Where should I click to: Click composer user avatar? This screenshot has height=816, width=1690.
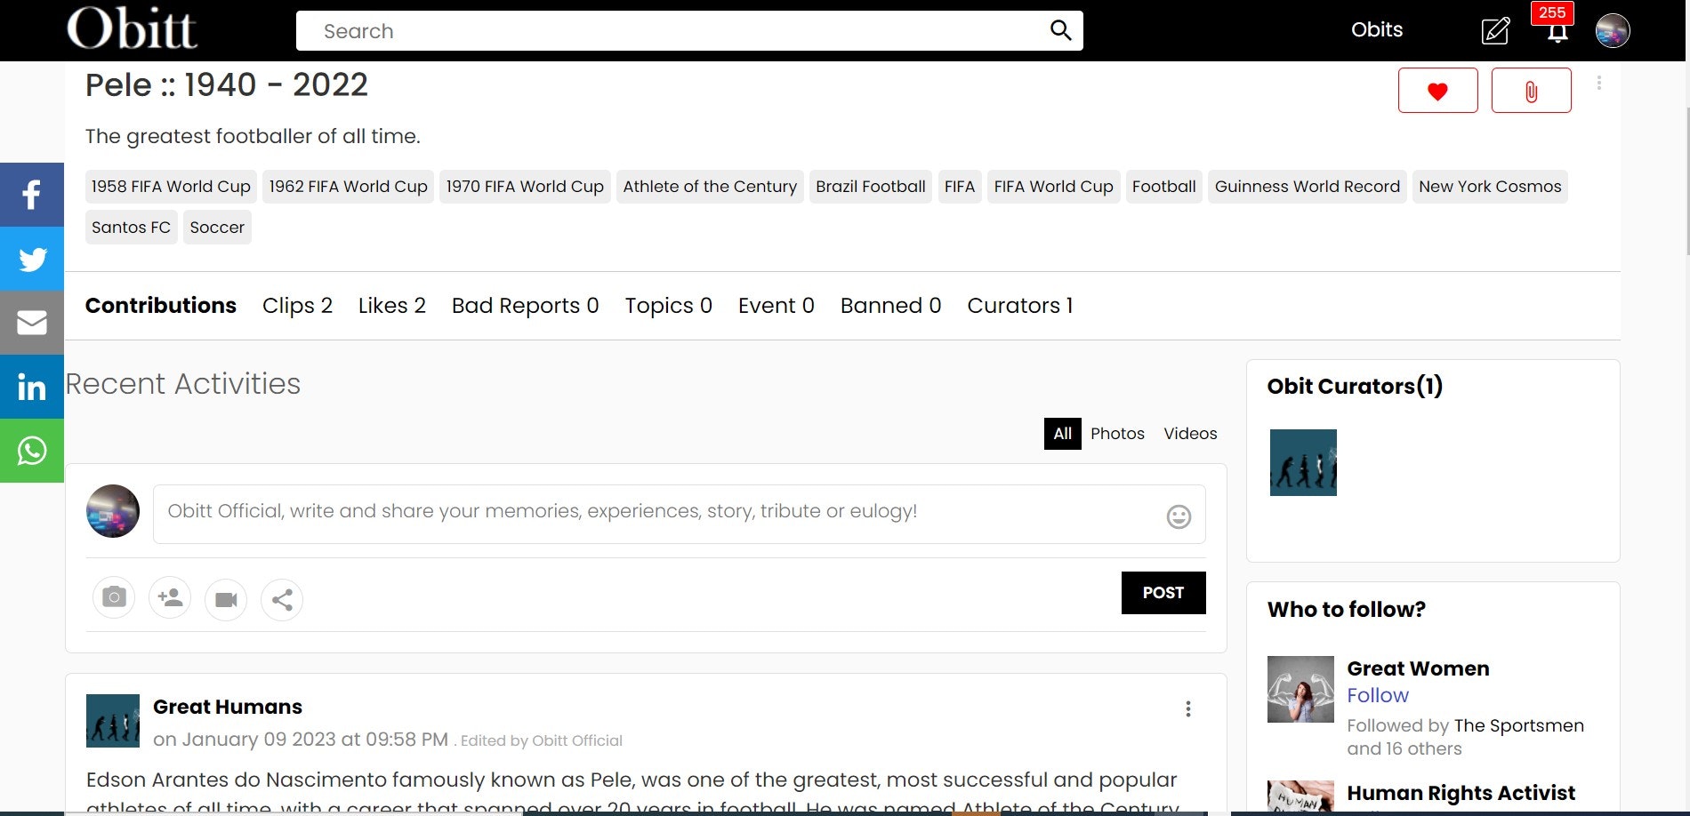(113, 511)
